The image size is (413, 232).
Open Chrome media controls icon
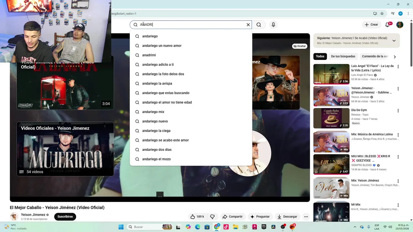click(393, 14)
